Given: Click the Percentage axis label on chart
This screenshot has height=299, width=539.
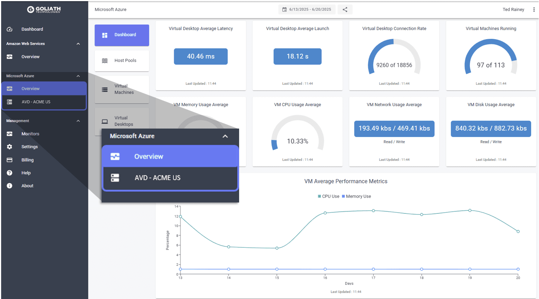Looking at the screenshot, I should click(x=168, y=240).
